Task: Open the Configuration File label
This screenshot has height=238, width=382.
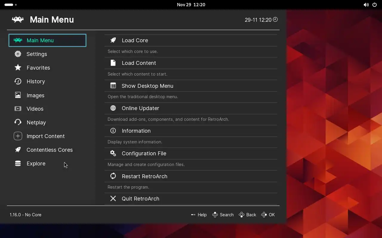Action: tap(144, 154)
